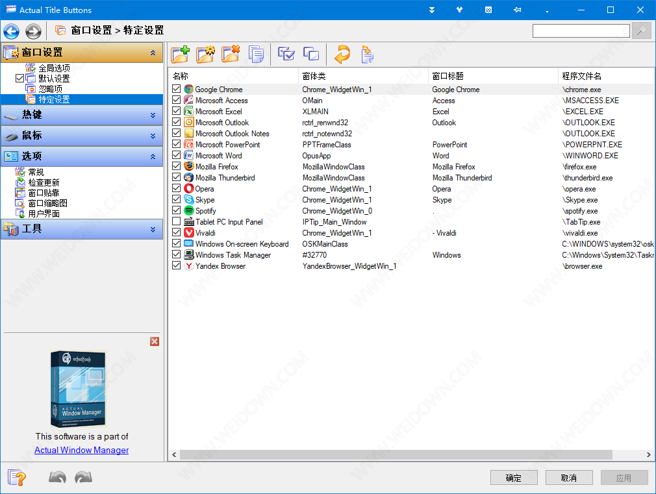This screenshot has width=656, height=494.
Task: Click the 确定 button
Action: click(514, 478)
